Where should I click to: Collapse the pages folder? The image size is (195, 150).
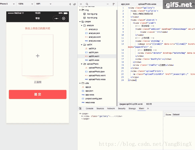(80, 22)
